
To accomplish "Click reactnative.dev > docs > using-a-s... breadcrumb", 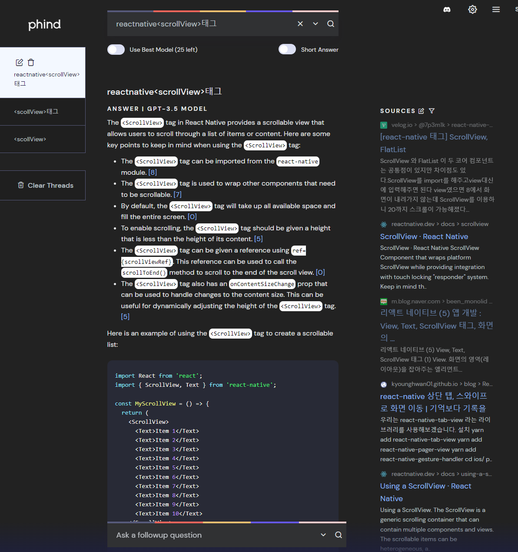I will tap(442, 474).
